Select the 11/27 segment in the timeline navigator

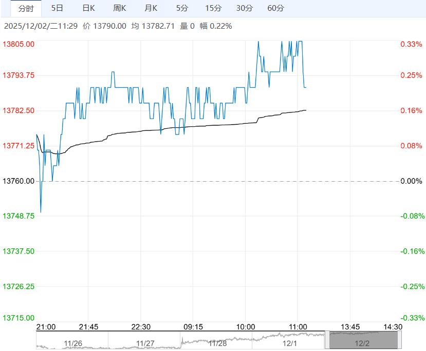pyautogui.click(x=145, y=343)
